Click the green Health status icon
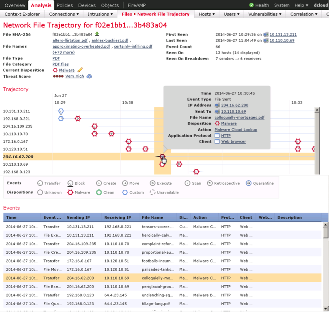Image resolution: width=329 pixels, height=312 pixels. (x=251, y=5)
